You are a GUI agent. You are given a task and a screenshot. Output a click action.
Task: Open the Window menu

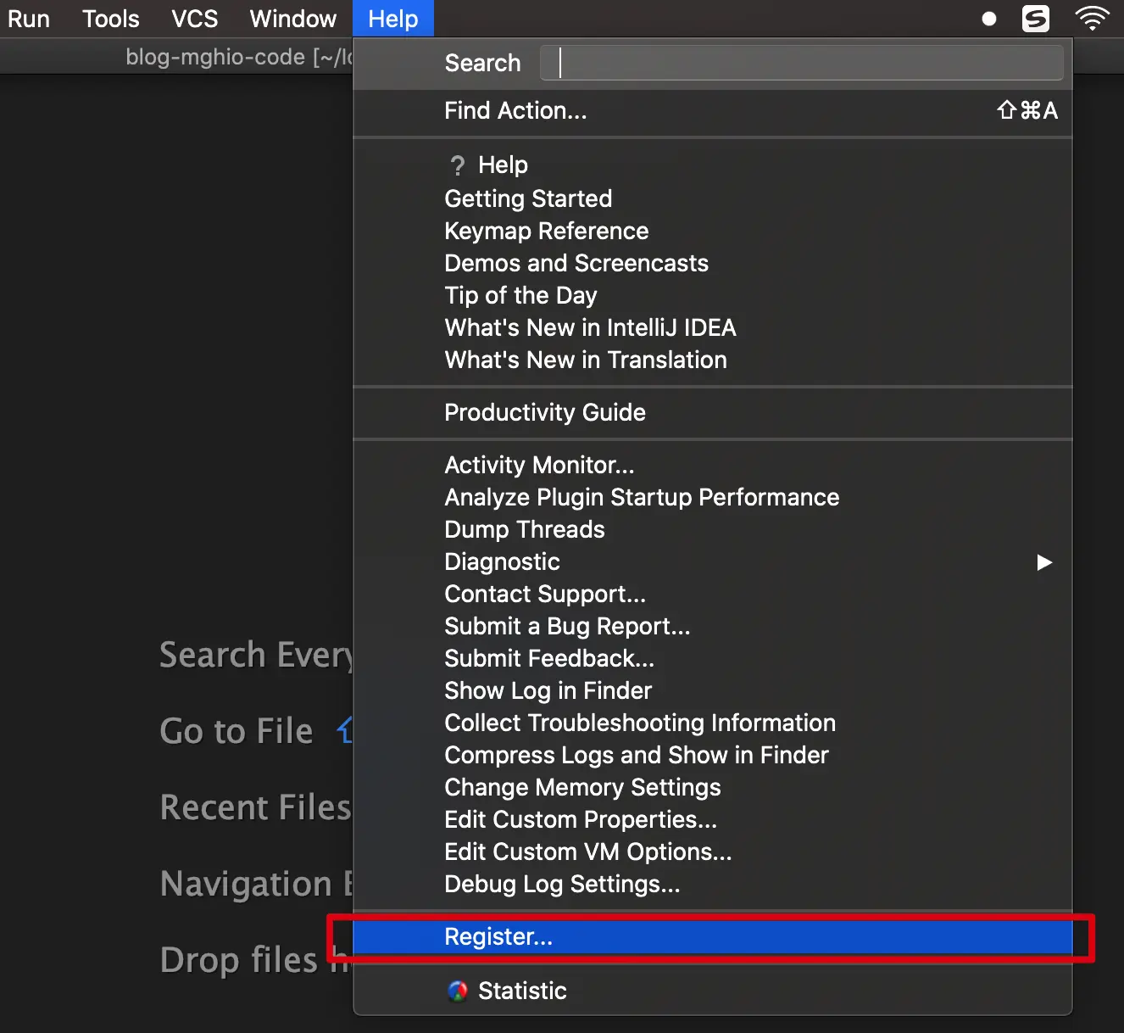[x=293, y=19]
